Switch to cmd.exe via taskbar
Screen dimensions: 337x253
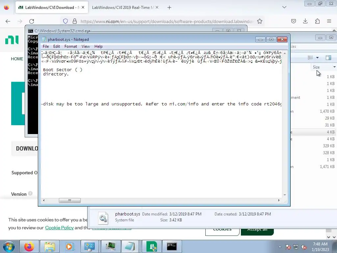172,246
